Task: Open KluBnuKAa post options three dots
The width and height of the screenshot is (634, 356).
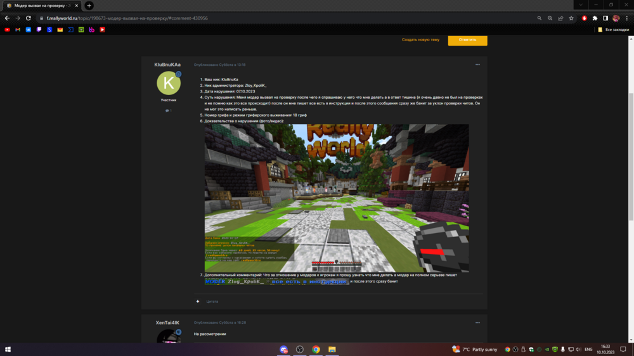Action: 477,65
